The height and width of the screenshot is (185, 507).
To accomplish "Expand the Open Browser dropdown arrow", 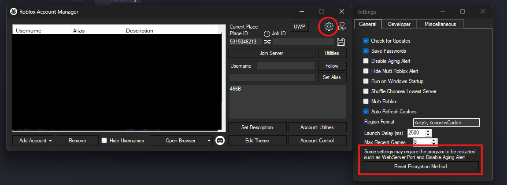I will (x=208, y=141).
